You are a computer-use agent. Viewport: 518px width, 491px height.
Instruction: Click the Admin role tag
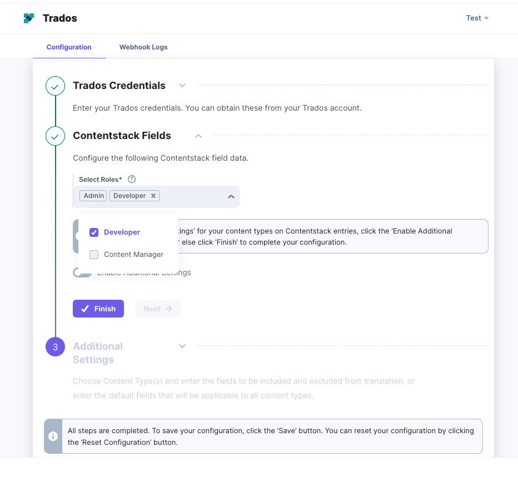click(93, 196)
